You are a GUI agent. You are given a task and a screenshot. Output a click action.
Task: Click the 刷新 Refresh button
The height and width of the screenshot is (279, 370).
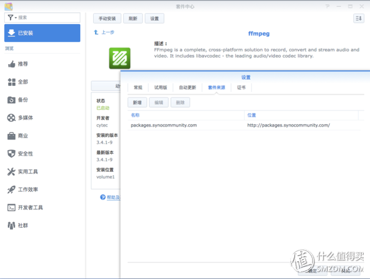[x=133, y=19]
